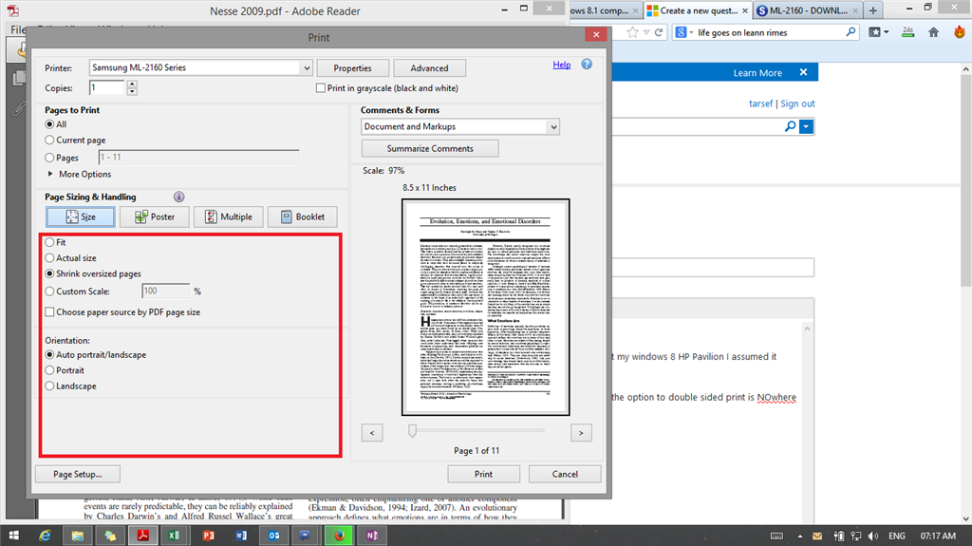The height and width of the screenshot is (546, 972).
Task: Select All pages radio button
Action: tap(49, 124)
